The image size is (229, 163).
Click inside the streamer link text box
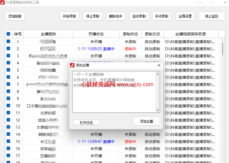pyautogui.click(x=114, y=92)
